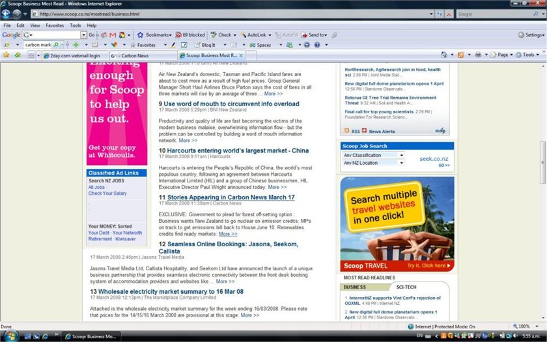Select the BUSINESS most read tab
The width and height of the screenshot is (547, 342).
coord(355,287)
